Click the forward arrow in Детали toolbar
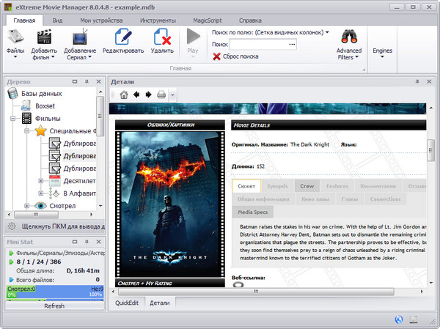The image size is (440, 329). [x=147, y=95]
